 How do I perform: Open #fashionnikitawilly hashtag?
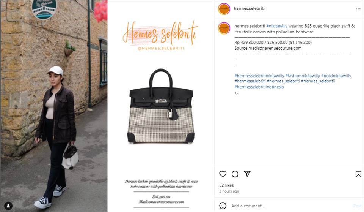coord(303,76)
